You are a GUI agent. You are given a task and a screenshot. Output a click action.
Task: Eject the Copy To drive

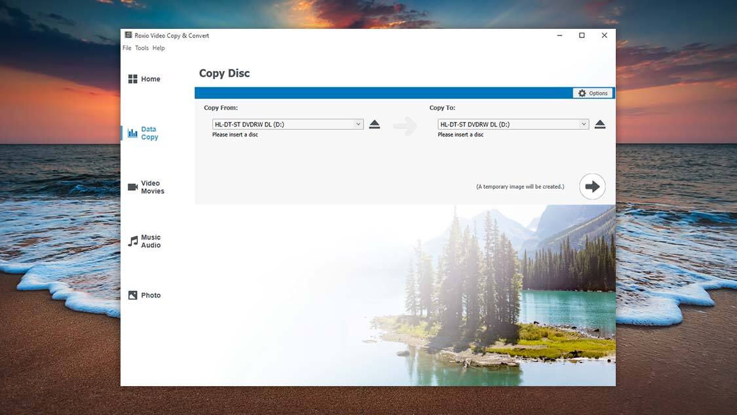point(600,125)
